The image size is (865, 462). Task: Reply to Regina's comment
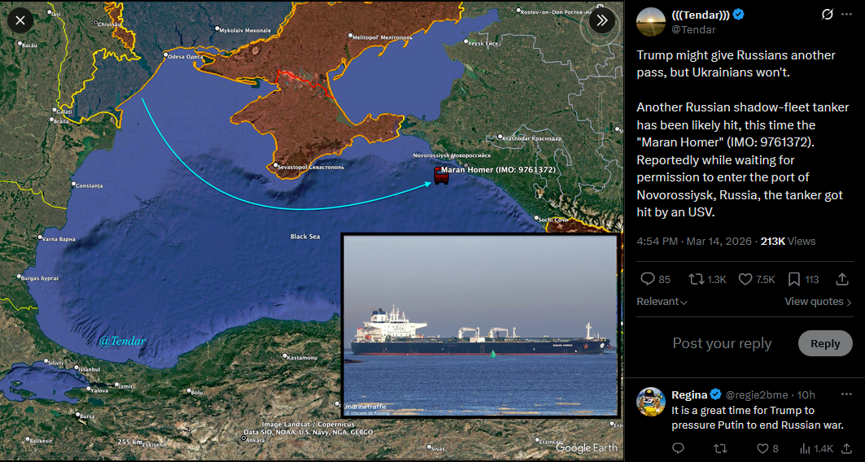(678, 448)
